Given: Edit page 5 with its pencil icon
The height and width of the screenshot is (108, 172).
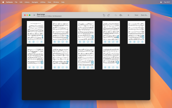Looking at the screenshot, I should pos(138,42).
